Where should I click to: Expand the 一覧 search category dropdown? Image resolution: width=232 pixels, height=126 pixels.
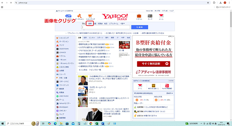122,24
